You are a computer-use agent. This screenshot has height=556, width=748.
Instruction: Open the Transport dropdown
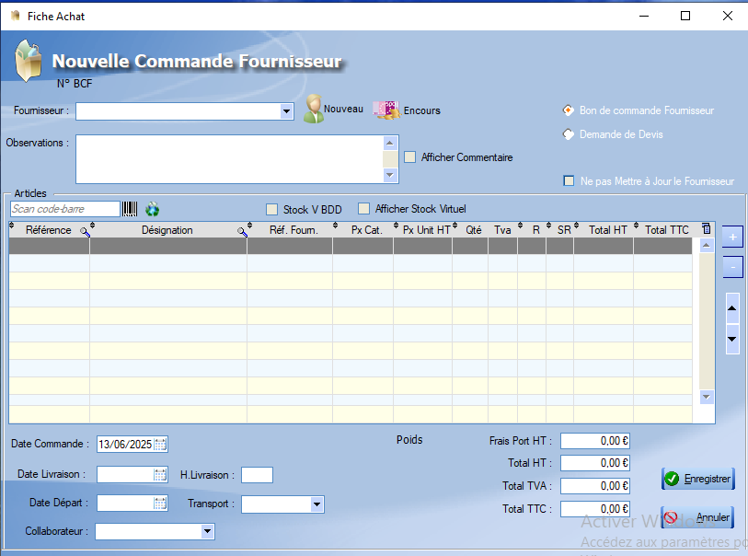click(x=316, y=504)
